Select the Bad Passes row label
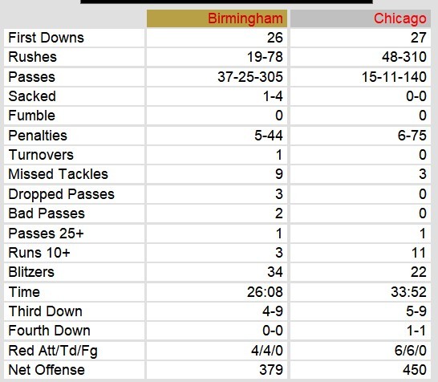The width and height of the screenshot is (438, 382). pos(47,213)
